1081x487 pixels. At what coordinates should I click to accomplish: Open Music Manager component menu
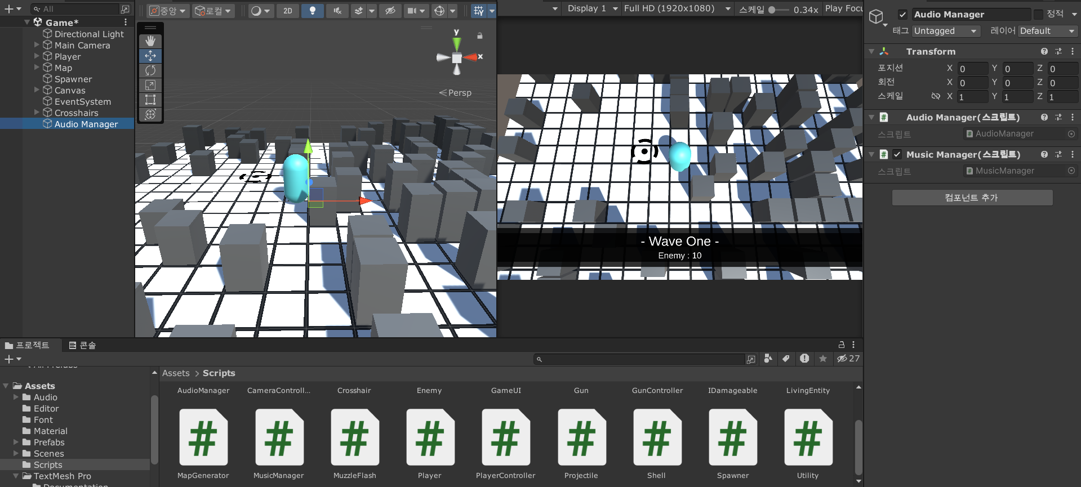[1073, 154]
